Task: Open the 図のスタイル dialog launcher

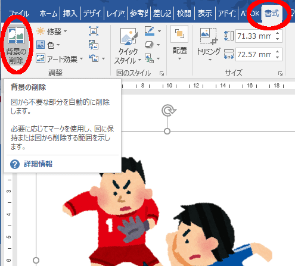Action: click(162, 74)
